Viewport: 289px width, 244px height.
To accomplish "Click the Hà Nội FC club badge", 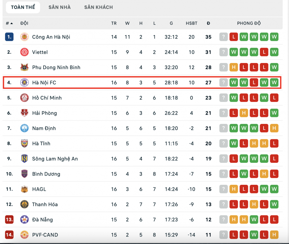I will (24, 83).
